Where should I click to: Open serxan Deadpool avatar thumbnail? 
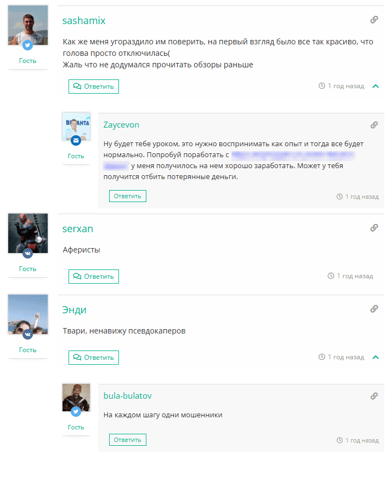click(28, 233)
